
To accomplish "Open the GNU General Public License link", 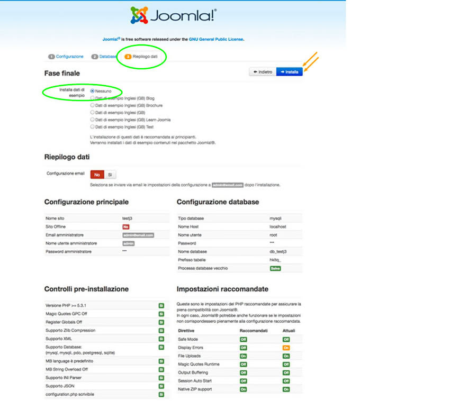I will [216, 39].
